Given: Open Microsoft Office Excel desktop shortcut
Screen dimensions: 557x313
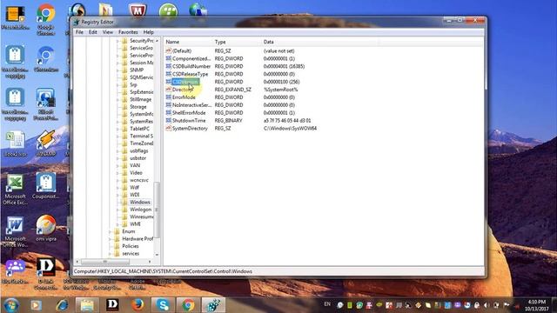Looking at the screenshot, I should 15,190.
